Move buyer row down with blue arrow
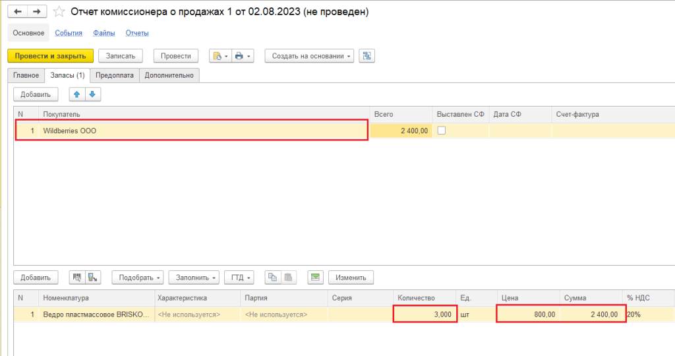The image size is (675, 356). tap(92, 95)
